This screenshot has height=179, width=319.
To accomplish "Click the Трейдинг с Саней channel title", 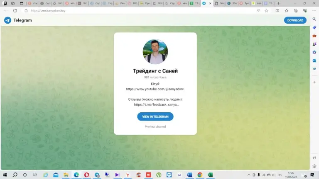I will (x=155, y=71).
